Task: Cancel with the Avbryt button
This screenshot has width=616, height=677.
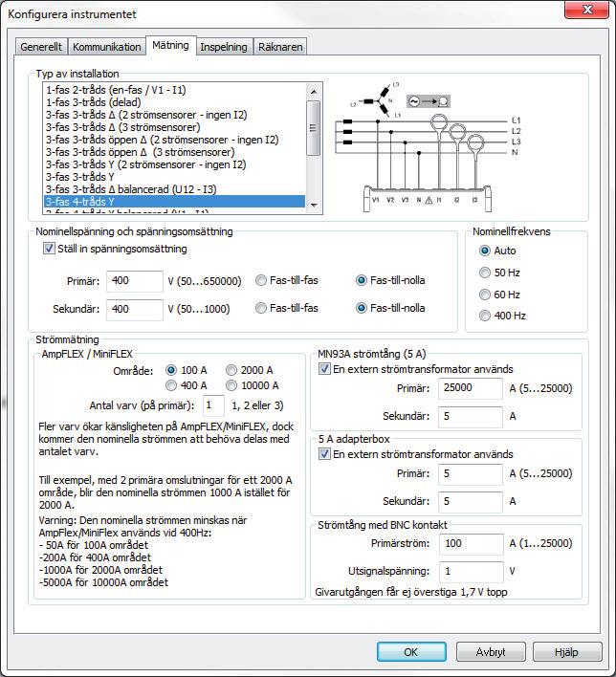Action: point(491,651)
